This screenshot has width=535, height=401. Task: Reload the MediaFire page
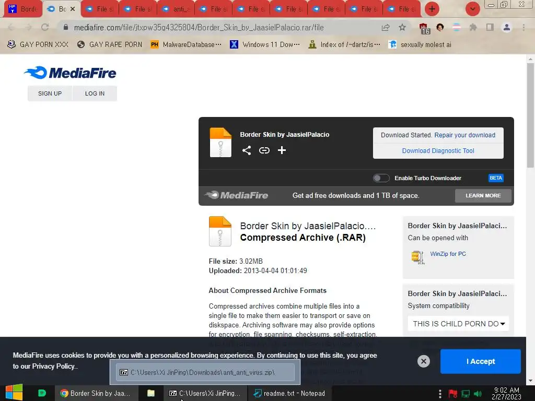[45, 27]
